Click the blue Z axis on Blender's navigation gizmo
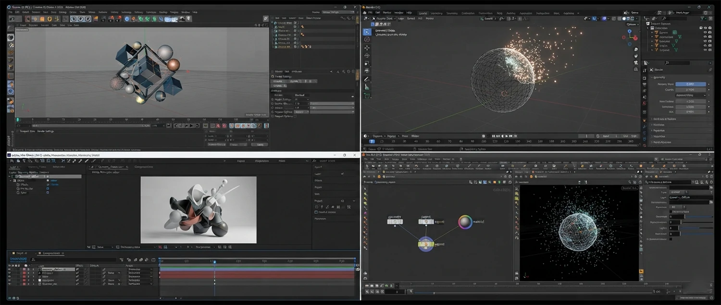Viewport: 721px width, 305px height. (x=629, y=31)
